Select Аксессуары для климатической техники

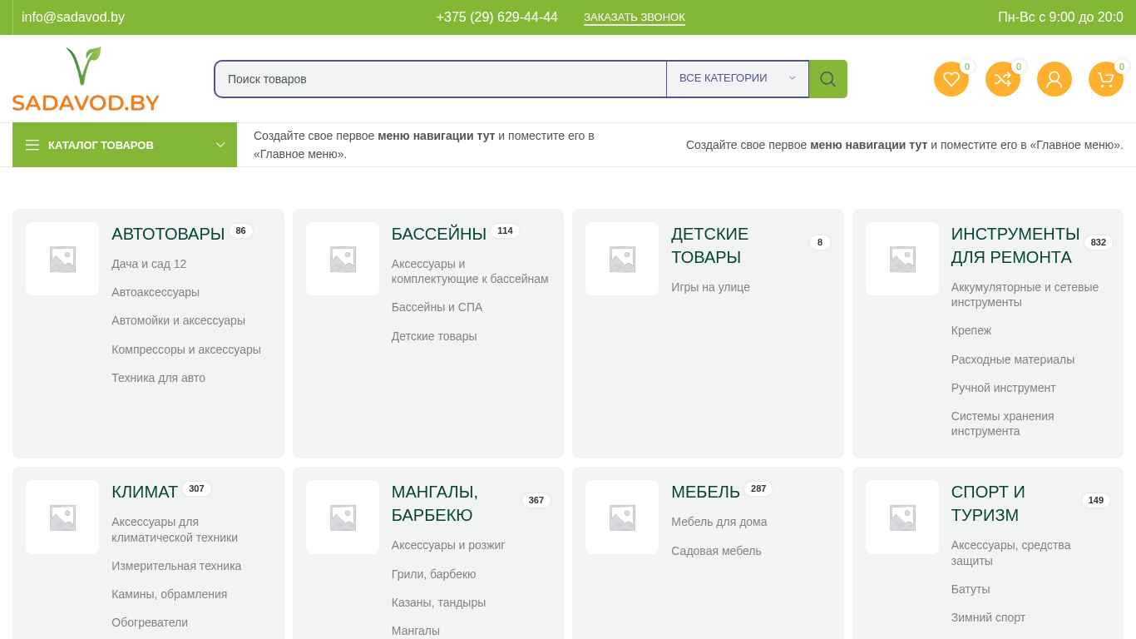click(x=175, y=530)
